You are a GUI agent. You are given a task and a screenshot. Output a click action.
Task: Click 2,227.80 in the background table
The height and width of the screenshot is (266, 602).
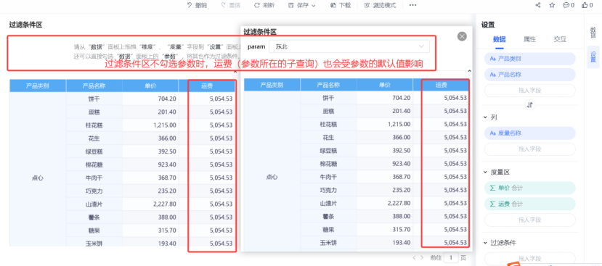pyautogui.click(x=150, y=204)
